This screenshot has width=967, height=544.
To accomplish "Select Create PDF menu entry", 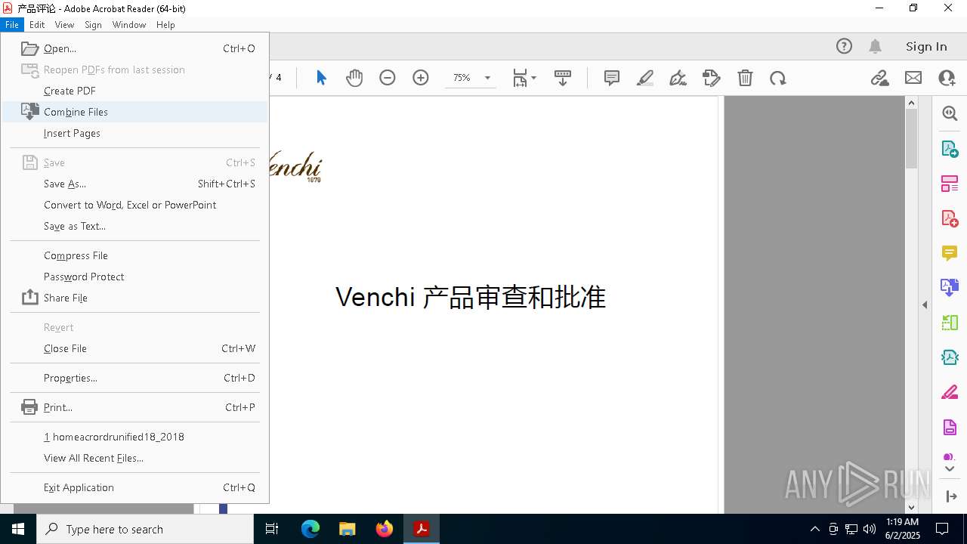I will pos(134,91).
